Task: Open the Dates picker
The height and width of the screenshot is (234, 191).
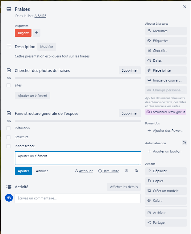Action: point(166,61)
